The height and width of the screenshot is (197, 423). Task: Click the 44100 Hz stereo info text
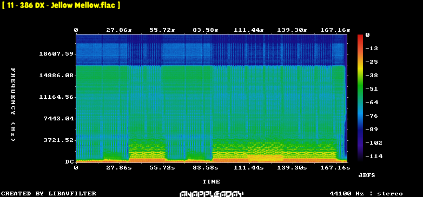pyautogui.click(x=366, y=194)
